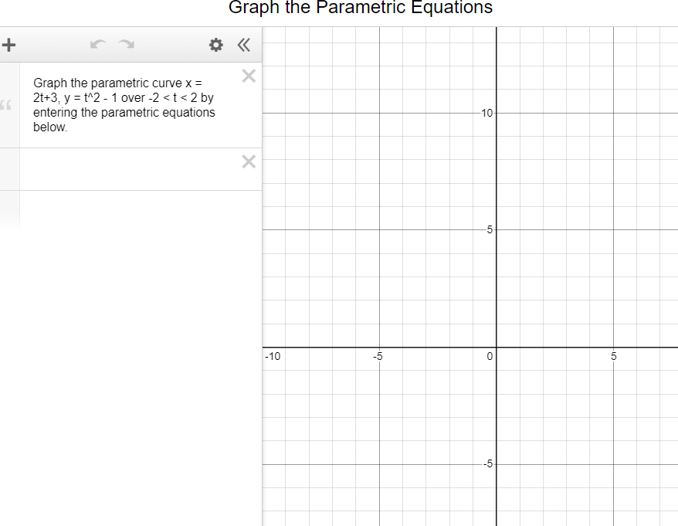Collapse the expressions panel with the double-chevron
The image size is (678, 526).
[x=243, y=45]
